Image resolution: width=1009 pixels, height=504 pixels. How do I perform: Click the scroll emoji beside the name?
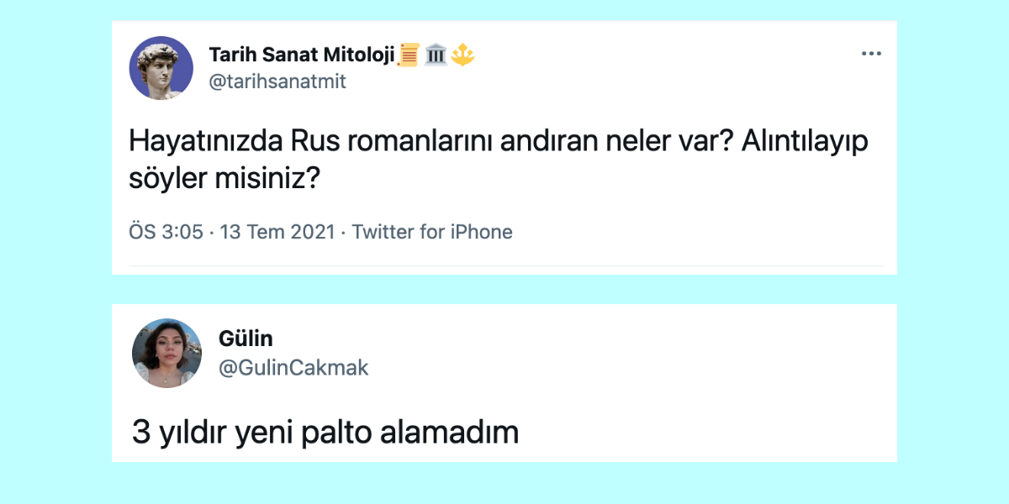pos(409,55)
